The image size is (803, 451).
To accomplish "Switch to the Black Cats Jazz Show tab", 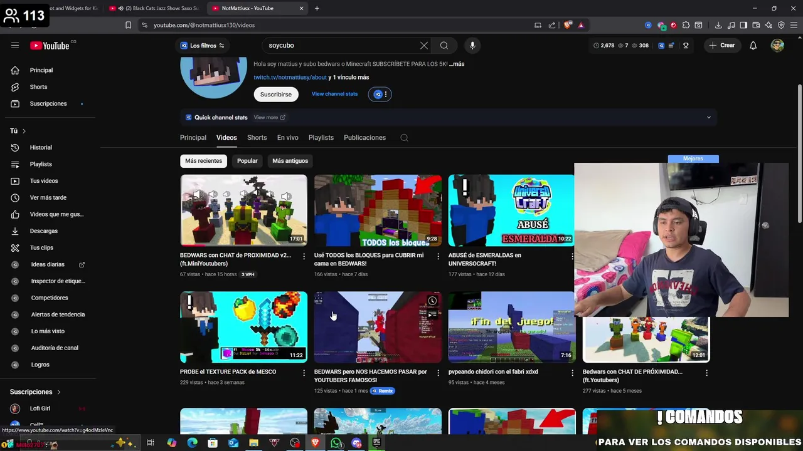I will (154, 8).
